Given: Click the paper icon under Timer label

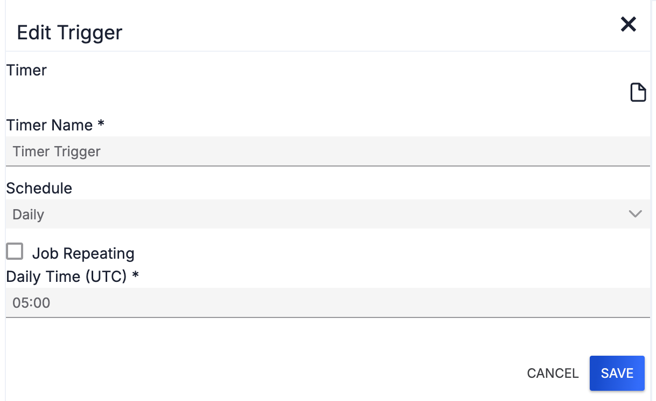Looking at the screenshot, I should [638, 92].
